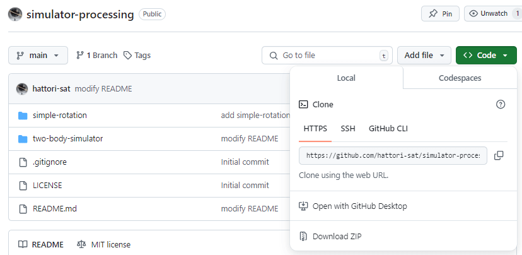Click the clone help question mark icon

pyautogui.click(x=501, y=104)
